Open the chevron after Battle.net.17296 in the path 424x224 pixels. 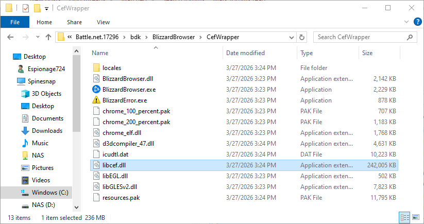coord(124,37)
